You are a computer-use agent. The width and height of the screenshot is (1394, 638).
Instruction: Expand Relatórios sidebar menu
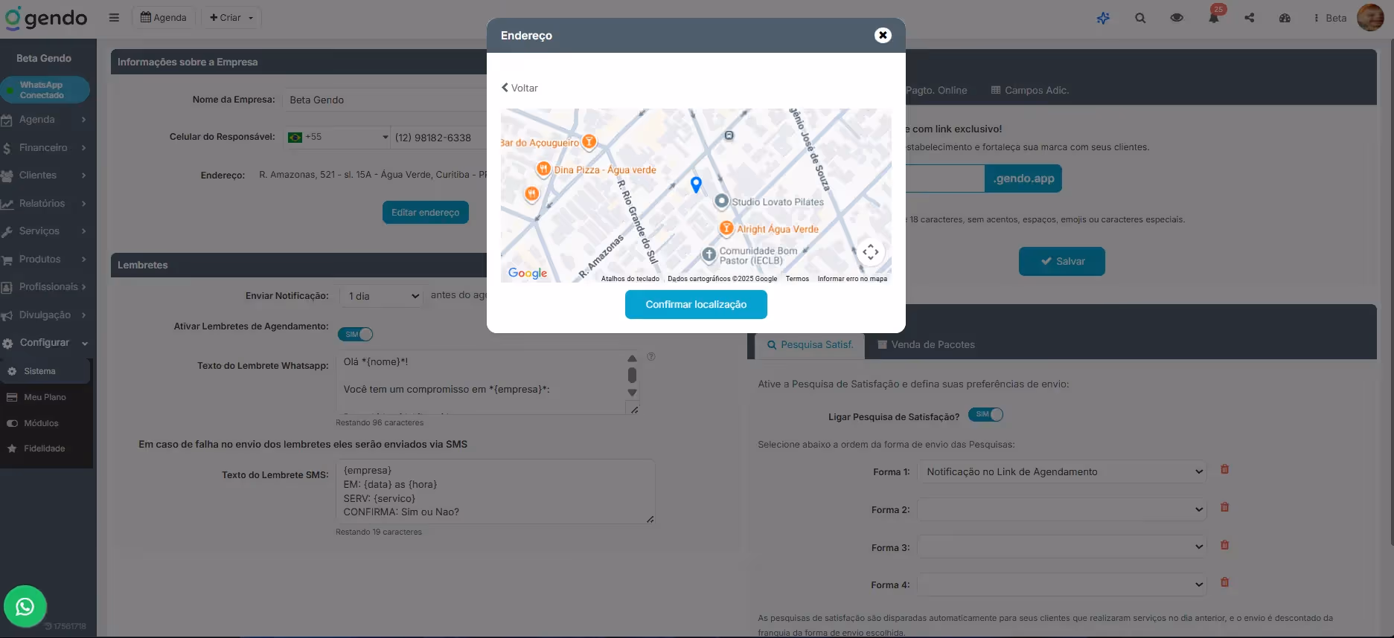pyautogui.click(x=45, y=204)
